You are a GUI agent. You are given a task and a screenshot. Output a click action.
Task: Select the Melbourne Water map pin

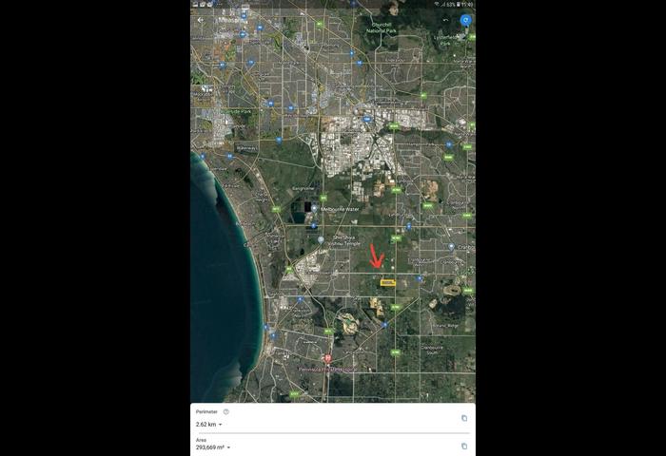point(314,209)
